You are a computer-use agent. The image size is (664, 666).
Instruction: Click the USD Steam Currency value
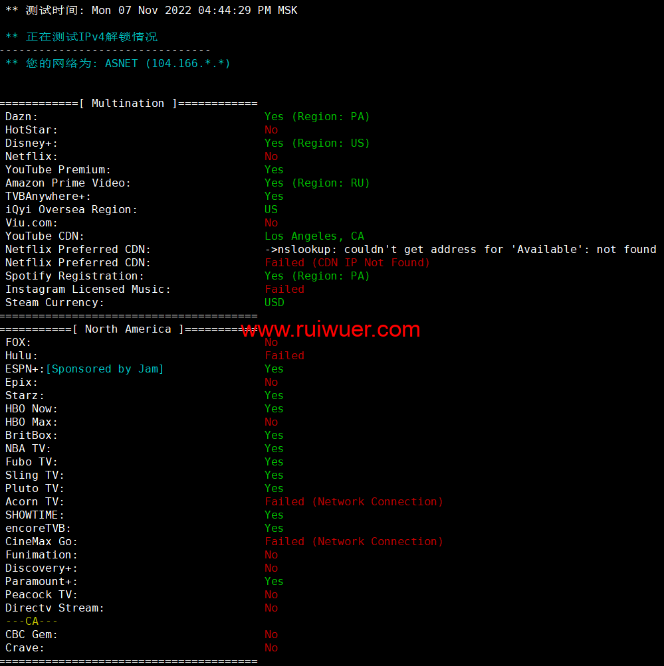(274, 303)
